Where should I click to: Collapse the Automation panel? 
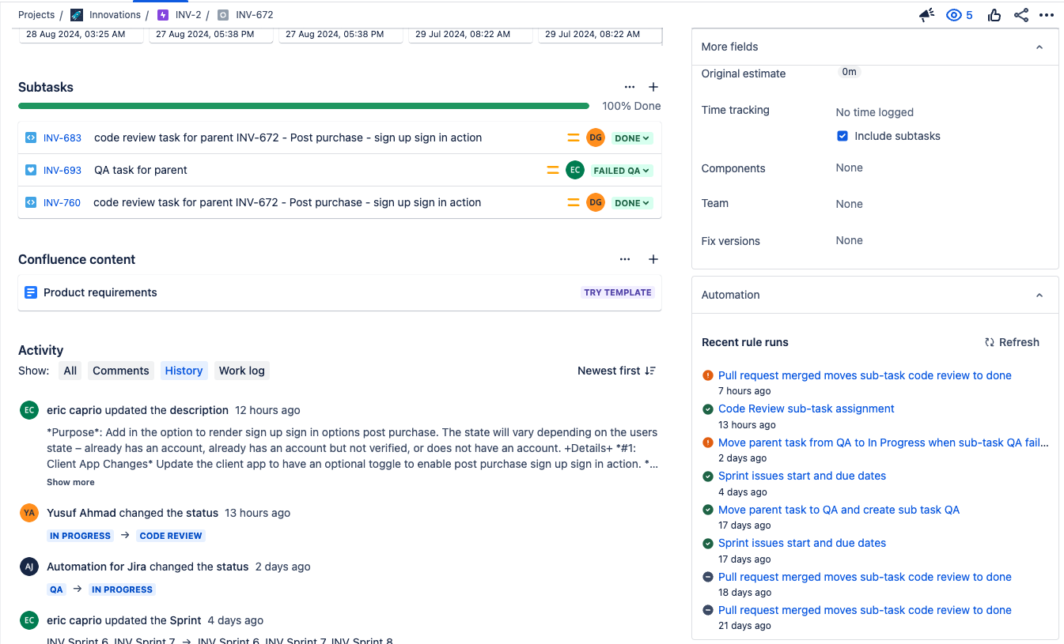(1039, 295)
